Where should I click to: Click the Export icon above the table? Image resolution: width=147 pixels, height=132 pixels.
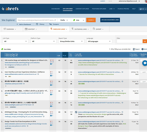click(134, 49)
